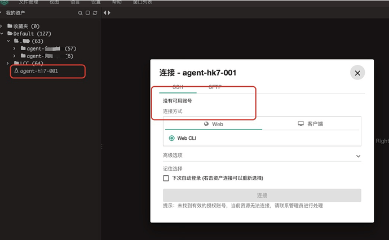Open the 文件管理 menu
The image size is (389, 240).
(29, 2)
